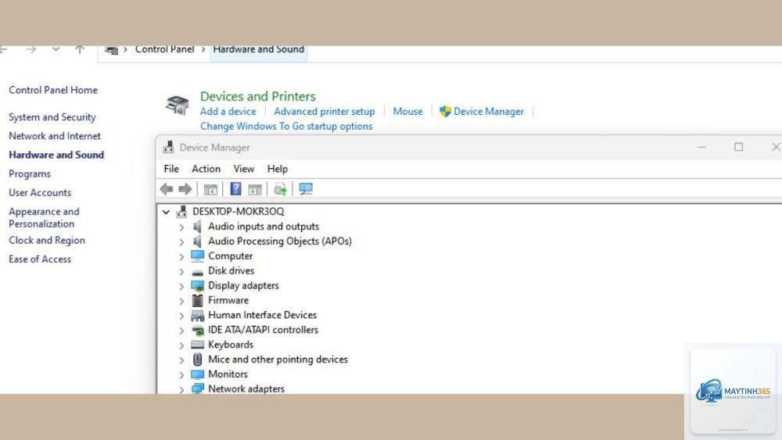Open the blue question mark Help toolbar icon
This screenshot has width=782, height=440.
tap(235, 189)
